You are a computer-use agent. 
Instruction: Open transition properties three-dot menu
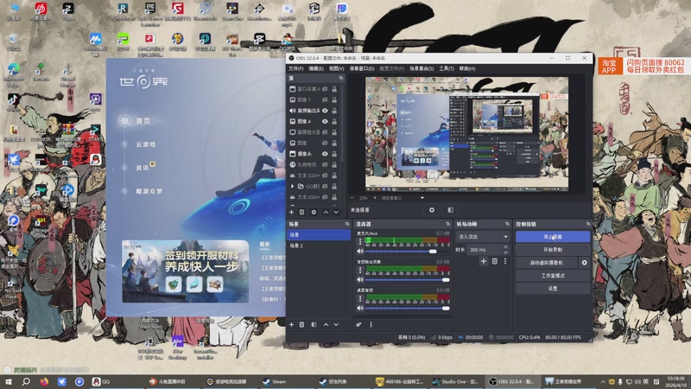[x=505, y=261]
